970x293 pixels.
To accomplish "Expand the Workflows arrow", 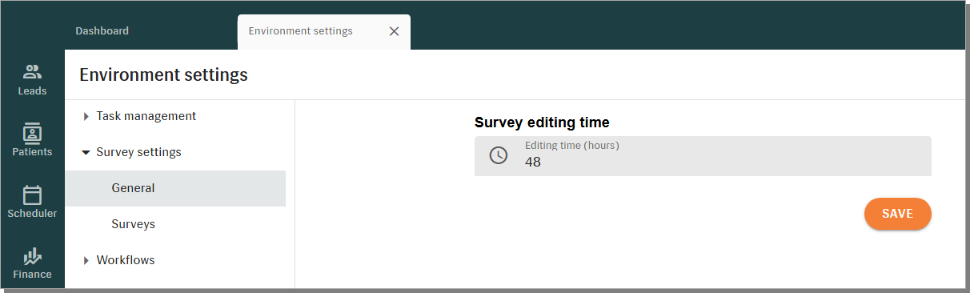I will (x=86, y=260).
